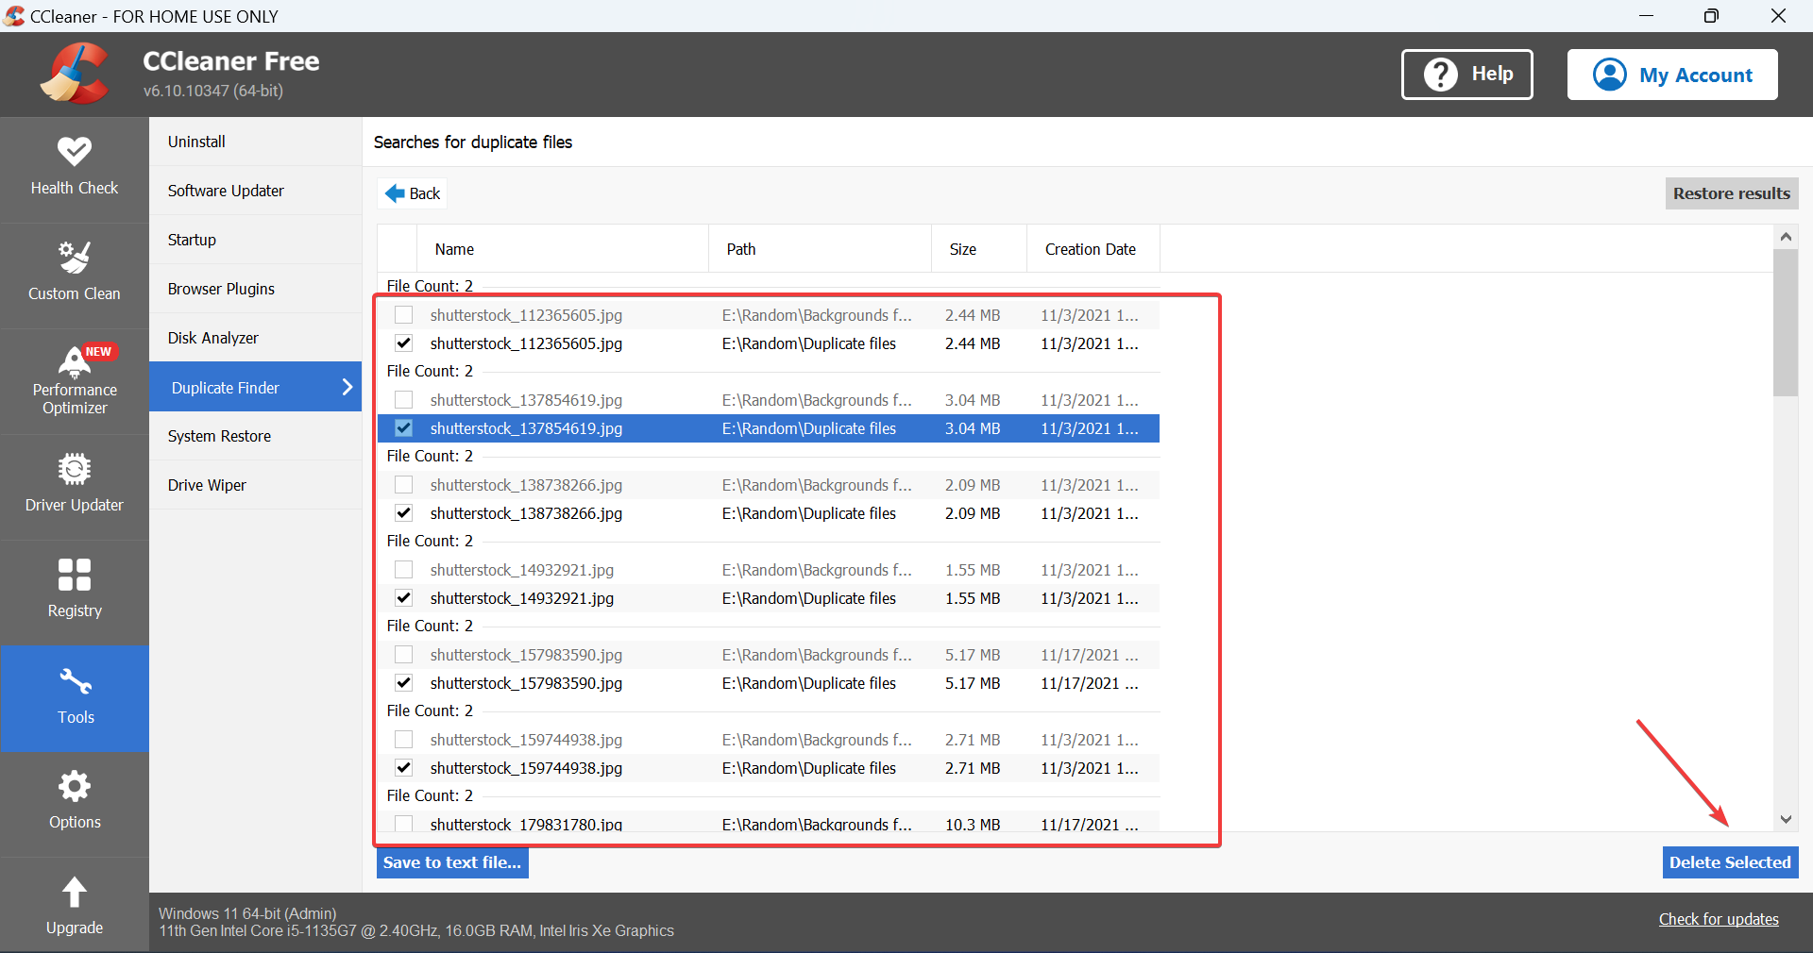Open Software Updater tool
The height and width of the screenshot is (953, 1813).
(255, 191)
